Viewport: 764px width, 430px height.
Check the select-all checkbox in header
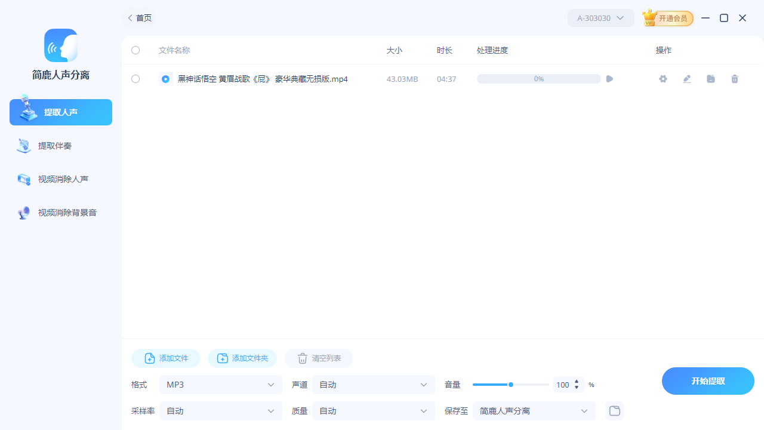[135, 50]
